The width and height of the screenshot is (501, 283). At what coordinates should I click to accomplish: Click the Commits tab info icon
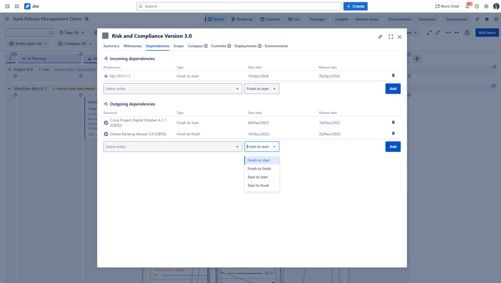tap(229, 46)
